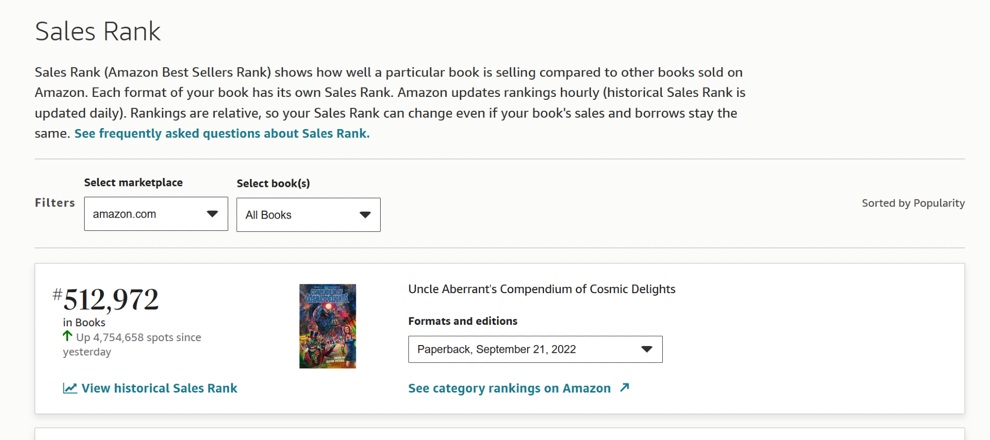Click the Sales Rank page heading
Viewport: 990px width, 440px height.
(x=98, y=32)
